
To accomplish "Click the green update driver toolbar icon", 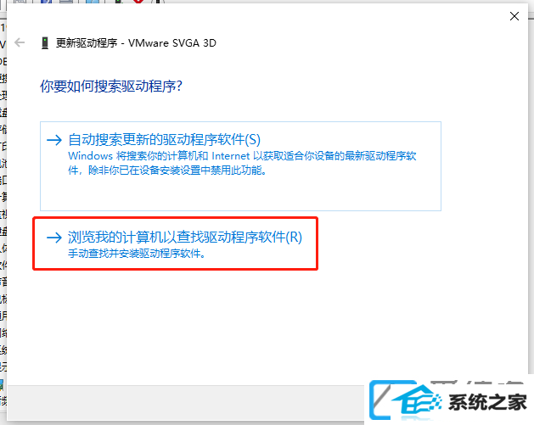I will tap(118, 2).
